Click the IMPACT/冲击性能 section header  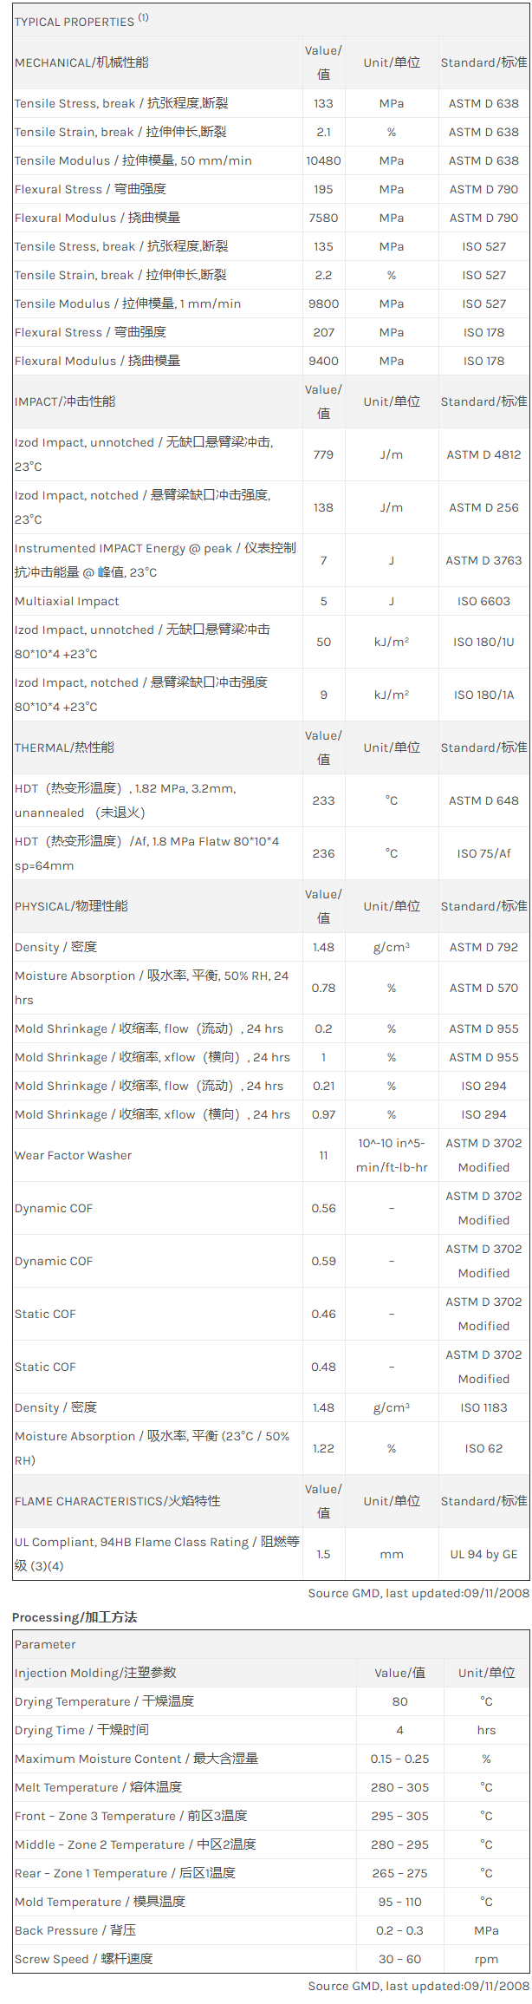coord(65,401)
